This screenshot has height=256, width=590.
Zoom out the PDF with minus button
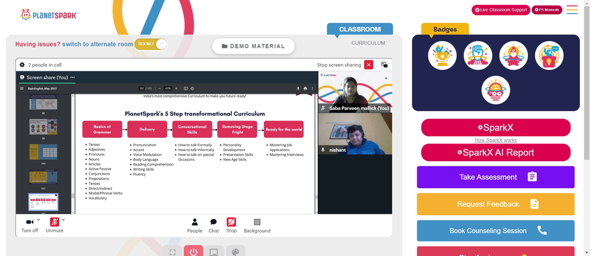tap(159, 88)
